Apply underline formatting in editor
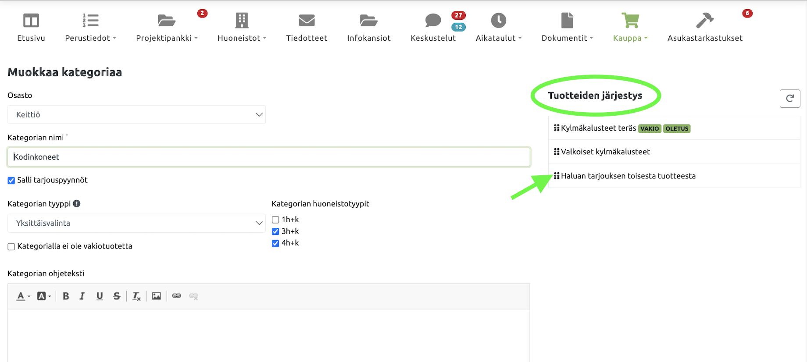 [x=100, y=296]
